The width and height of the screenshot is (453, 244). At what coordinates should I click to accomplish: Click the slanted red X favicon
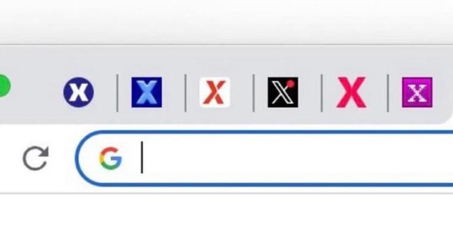[x=215, y=92]
